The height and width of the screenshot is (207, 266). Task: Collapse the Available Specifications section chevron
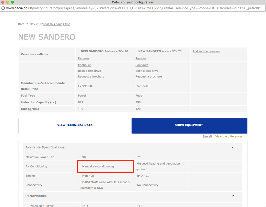click(233, 147)
